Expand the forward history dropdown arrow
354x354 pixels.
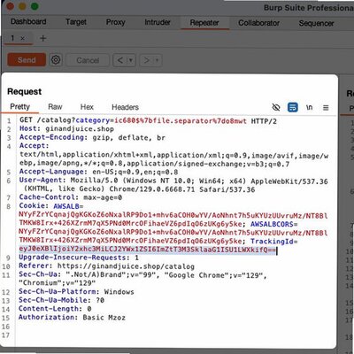157,60
